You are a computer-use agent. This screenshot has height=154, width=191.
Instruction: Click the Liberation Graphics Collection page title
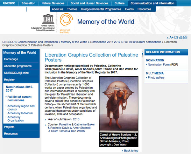coord(91,57)
